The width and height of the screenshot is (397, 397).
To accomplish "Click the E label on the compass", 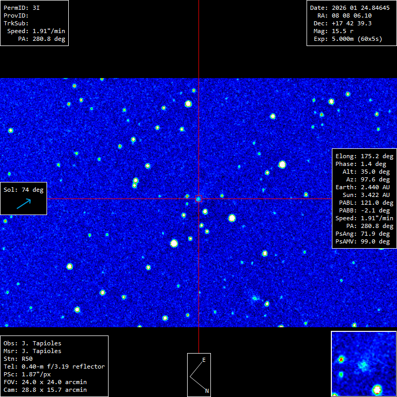I will pyautogui.click(x=204, y=360).
